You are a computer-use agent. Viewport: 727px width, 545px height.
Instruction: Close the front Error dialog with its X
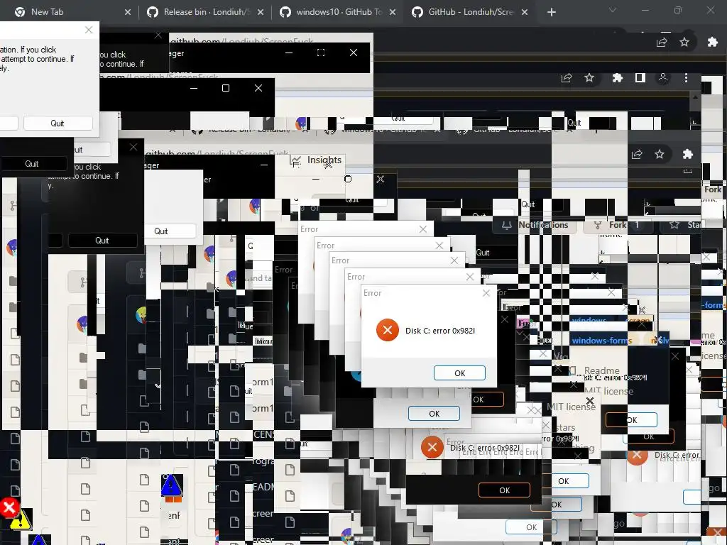(x=486, y=293)
